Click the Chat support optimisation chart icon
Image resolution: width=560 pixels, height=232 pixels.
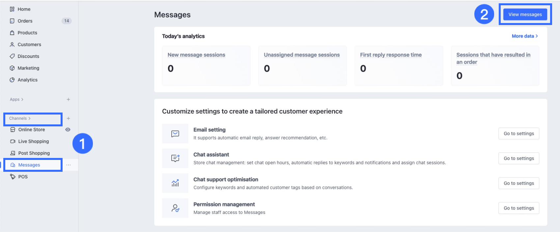click(175, 183)
